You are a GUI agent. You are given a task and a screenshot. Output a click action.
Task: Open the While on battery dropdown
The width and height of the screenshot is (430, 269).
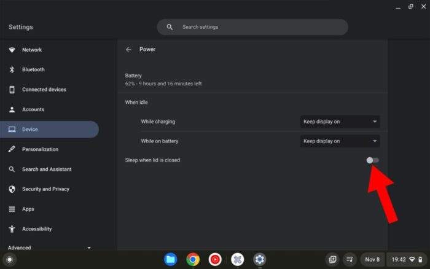pos(340,141)
